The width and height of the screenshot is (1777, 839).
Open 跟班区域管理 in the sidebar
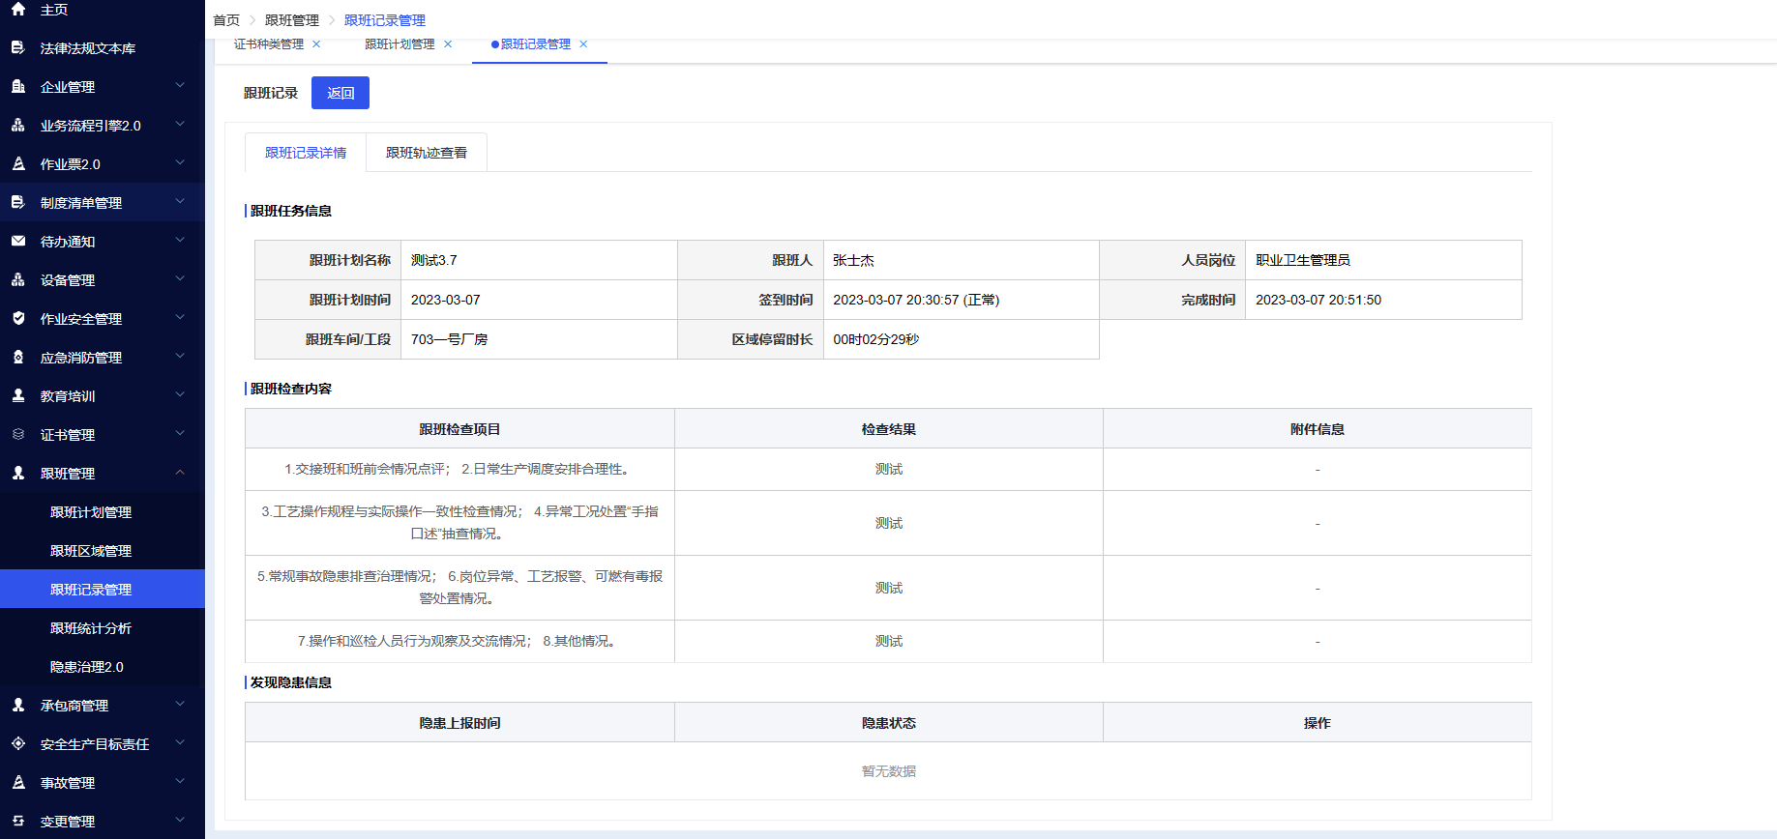(103, 551)
